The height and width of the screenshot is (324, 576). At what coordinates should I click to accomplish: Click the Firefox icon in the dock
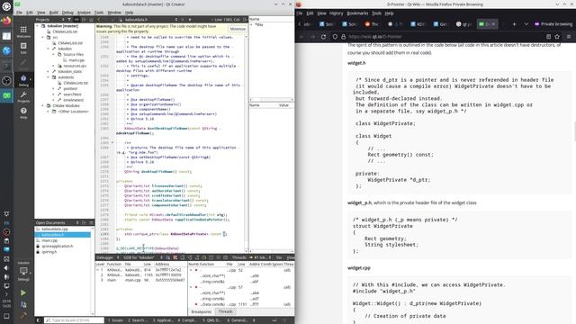point(6,21)
